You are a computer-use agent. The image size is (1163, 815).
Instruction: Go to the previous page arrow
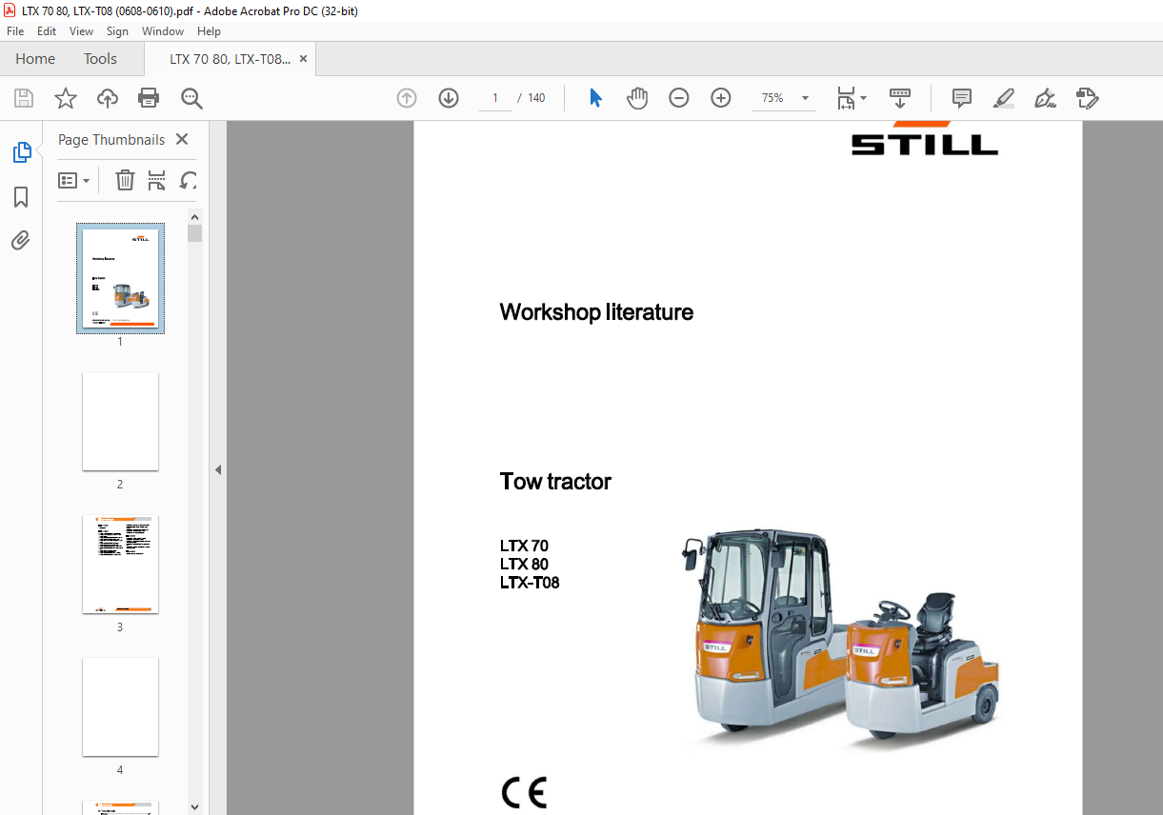point(407,98)
